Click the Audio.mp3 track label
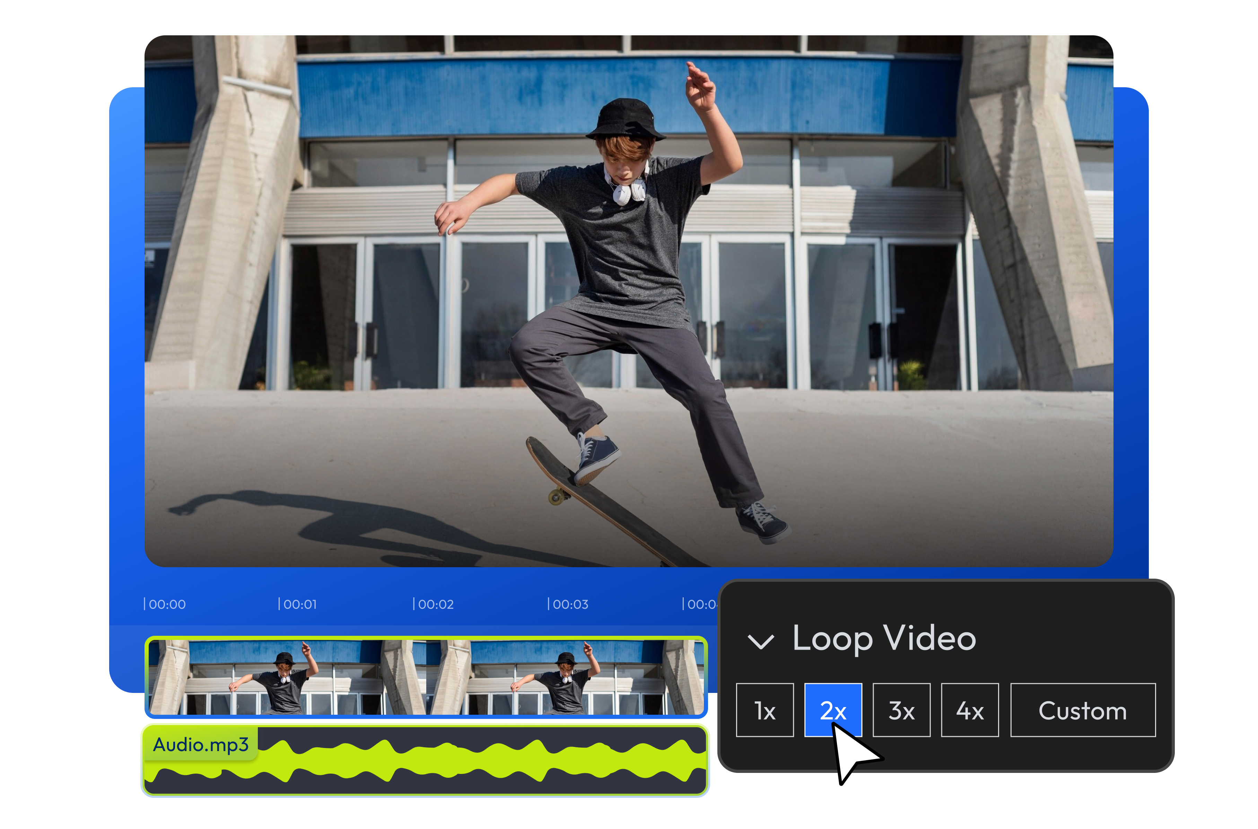The width and height of the screenshot is (1258, 829). (201, 745)
